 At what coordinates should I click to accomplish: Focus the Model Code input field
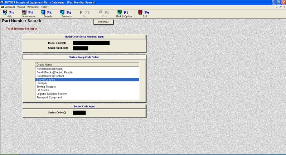pyautogui.click(x=91, y=43)
